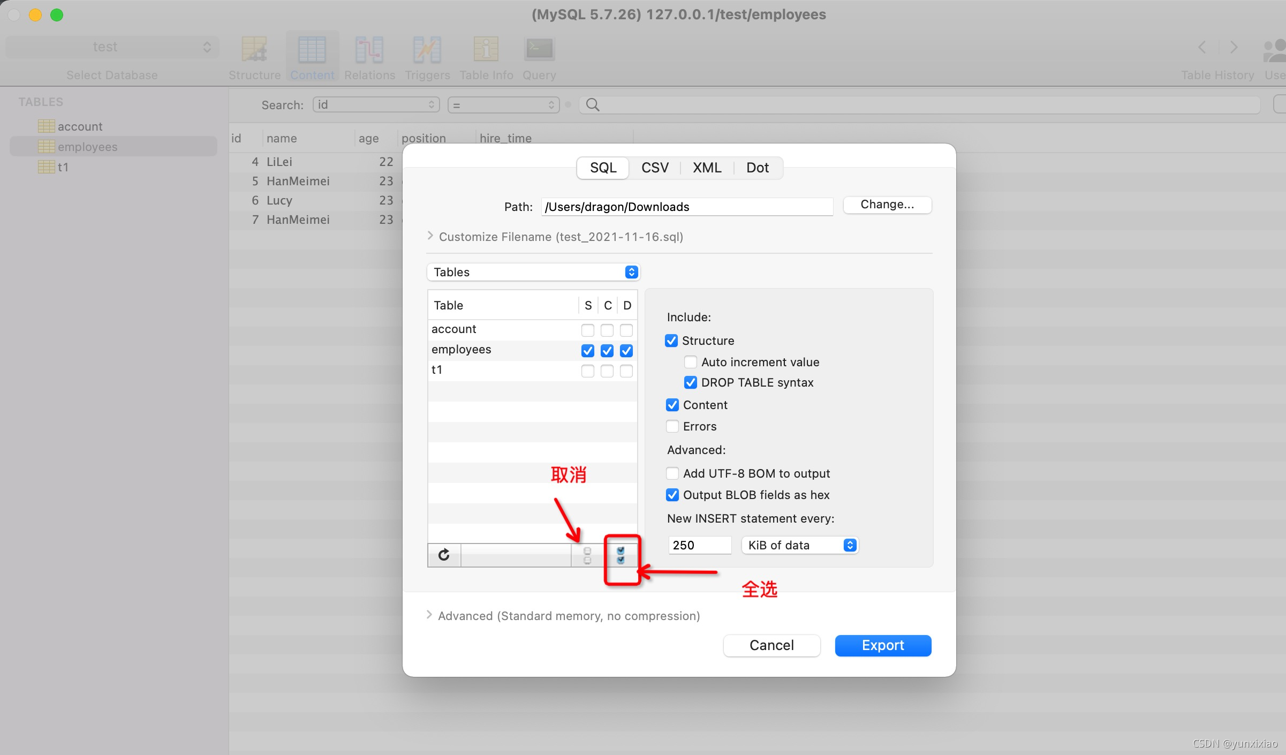
Task: Uncheck DROP TABLE syntax option
Action: (690, 382)
